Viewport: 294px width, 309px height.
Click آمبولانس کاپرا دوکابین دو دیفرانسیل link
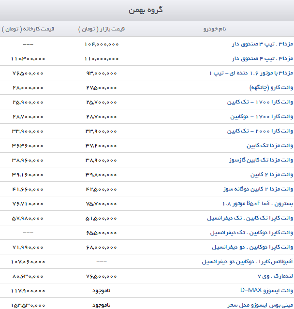coord(248,262)
